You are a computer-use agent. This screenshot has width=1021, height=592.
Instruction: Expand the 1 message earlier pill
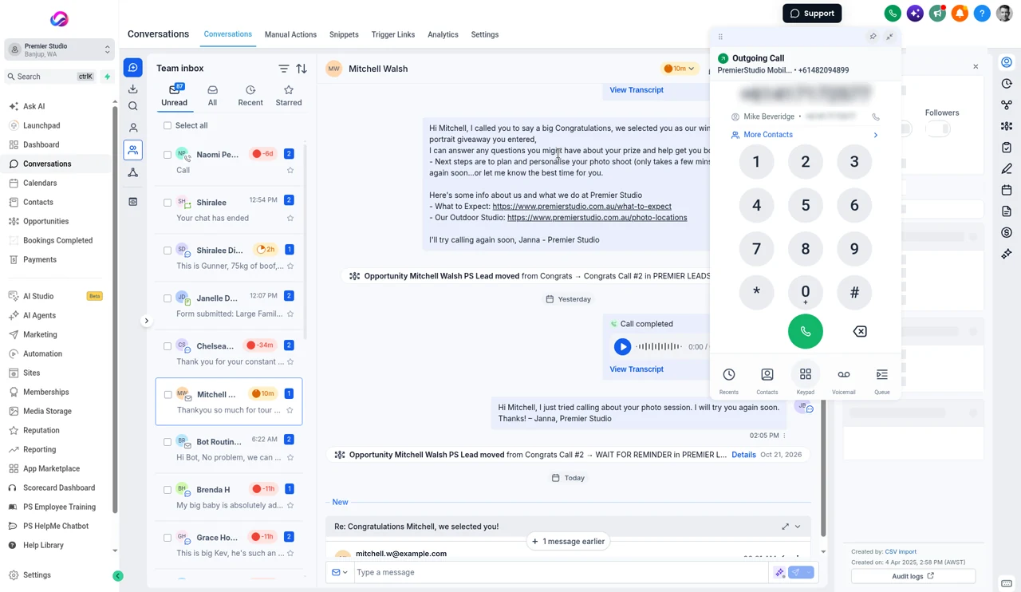569,541
